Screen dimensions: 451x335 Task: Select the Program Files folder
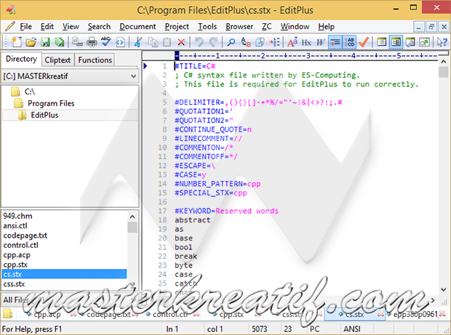[x=51, y=103]
